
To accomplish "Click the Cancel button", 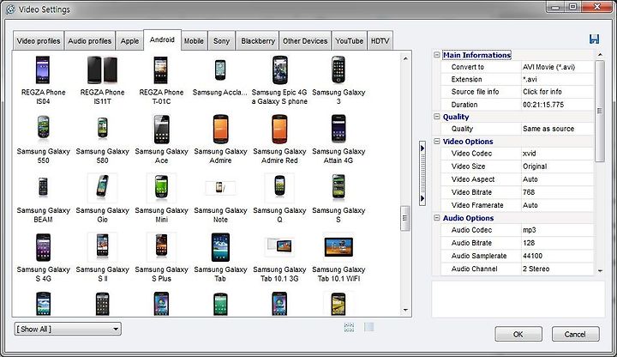I will 575,334.
